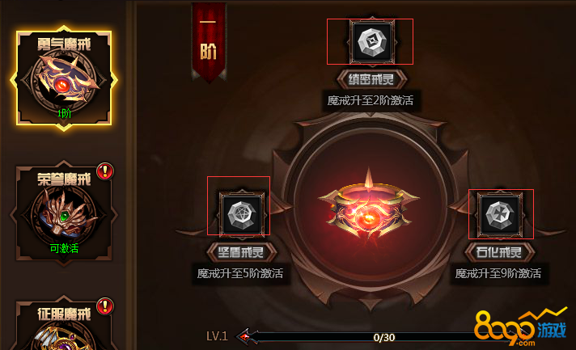Click the 魔戒升至5阶激活 hint text
Image resolution: width=576 pixels, height=350 pixels.
coord(240,273)
